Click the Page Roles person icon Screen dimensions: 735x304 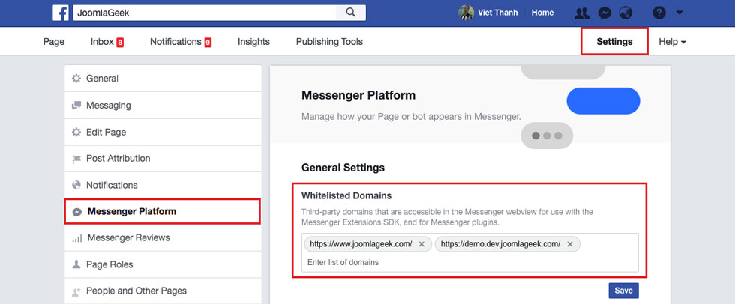coord(76,264)
